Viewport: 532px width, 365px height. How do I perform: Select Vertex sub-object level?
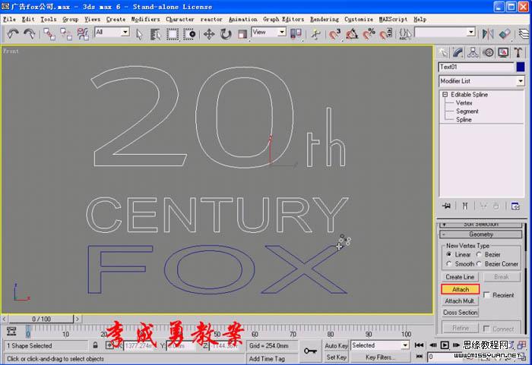click(x=464, y=102)
